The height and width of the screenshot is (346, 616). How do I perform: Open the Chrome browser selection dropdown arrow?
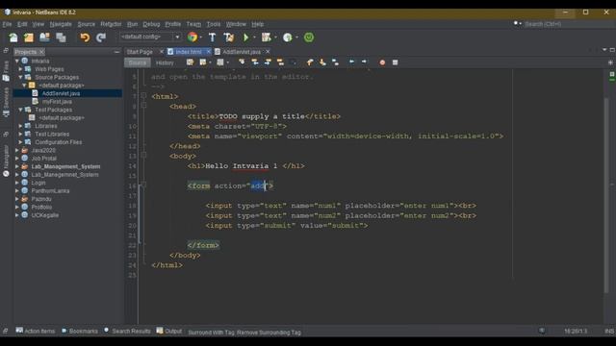tap(201, 37)
